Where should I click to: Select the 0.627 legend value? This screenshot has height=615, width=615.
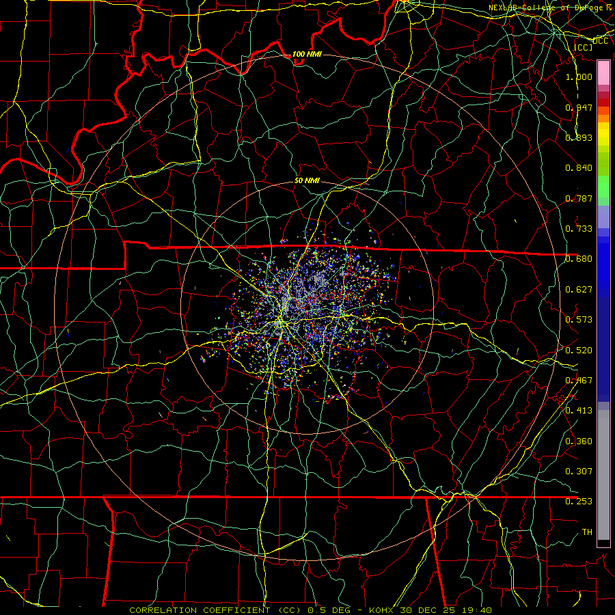579,290
